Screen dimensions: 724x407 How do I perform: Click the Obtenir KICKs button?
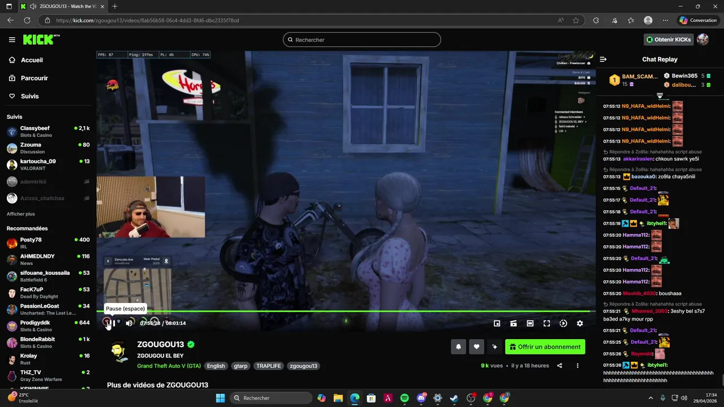(669, 40)
